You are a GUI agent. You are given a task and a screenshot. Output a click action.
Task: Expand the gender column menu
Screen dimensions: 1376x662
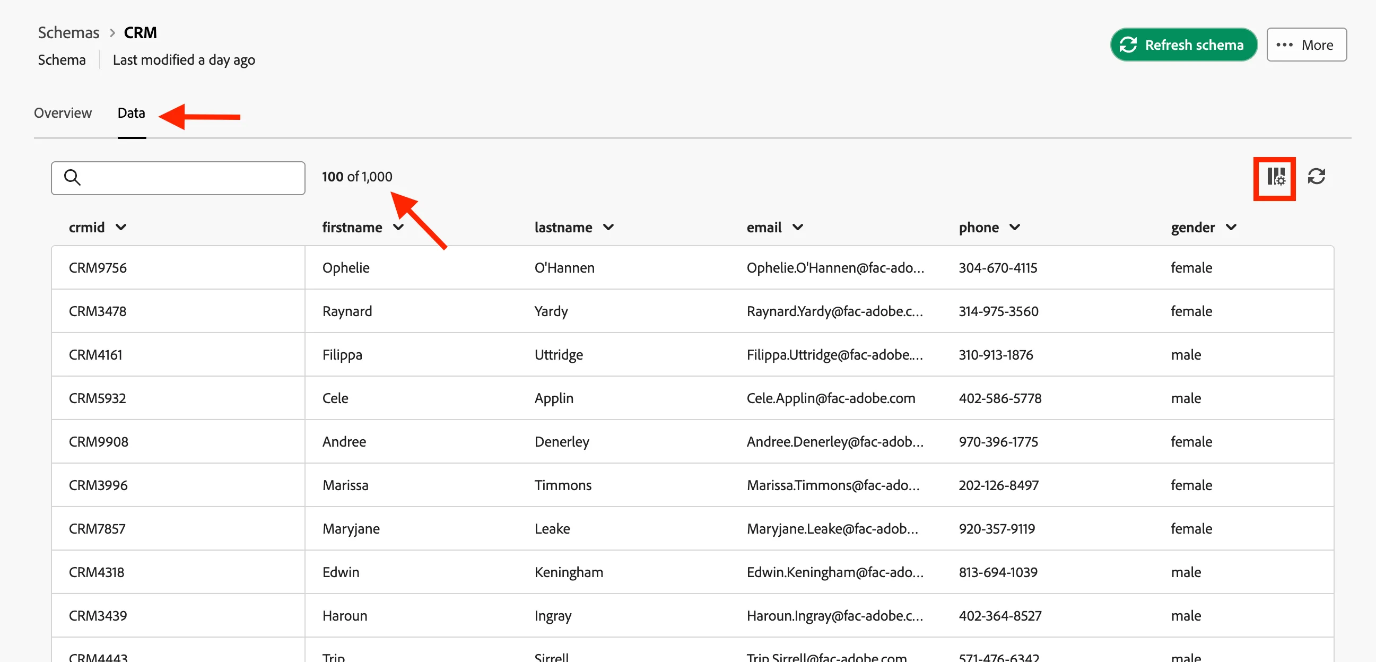tap(1231, 228)
